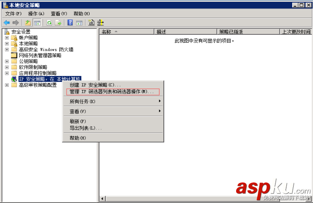This screenshot has width=313, height=203.
Task: Select the 高级安全 Windows 防火墙 label
Action: (x=46, y=49)
